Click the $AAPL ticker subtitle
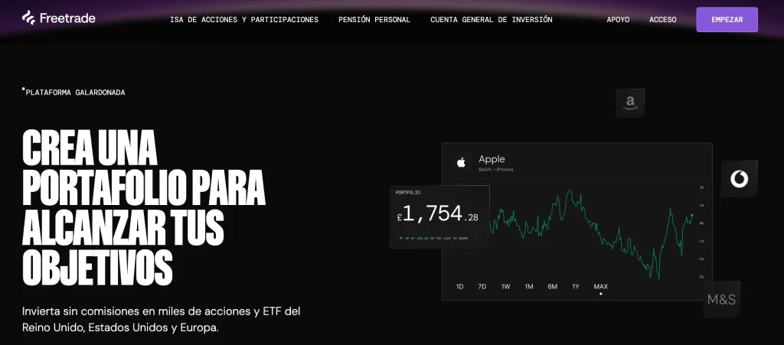 click(x=495, y=170)
